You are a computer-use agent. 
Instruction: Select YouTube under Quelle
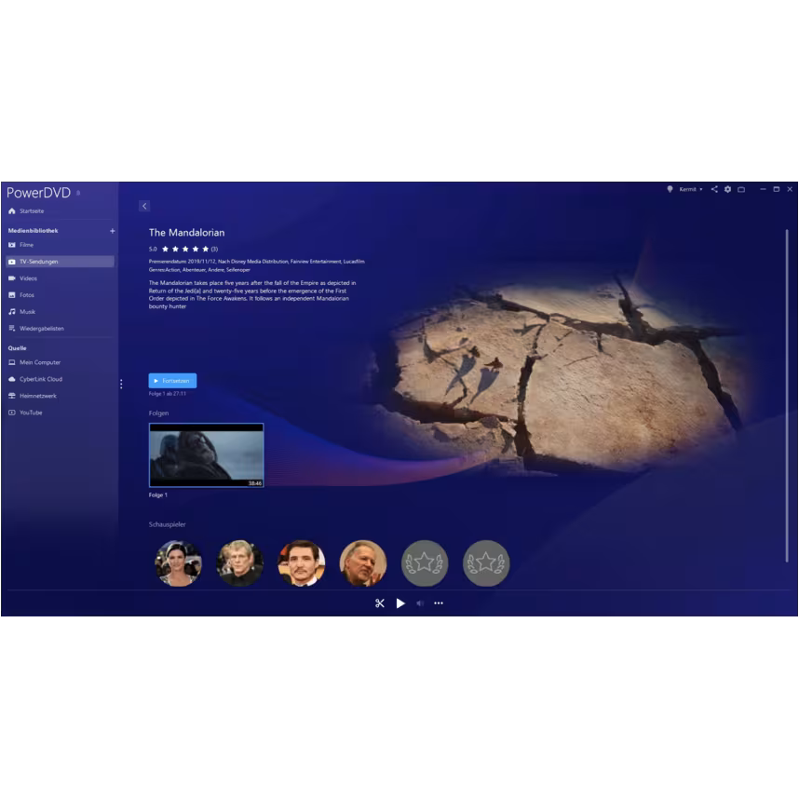(x=30, y=413)
